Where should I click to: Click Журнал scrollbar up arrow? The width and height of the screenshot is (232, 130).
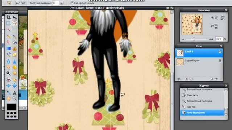226,90
